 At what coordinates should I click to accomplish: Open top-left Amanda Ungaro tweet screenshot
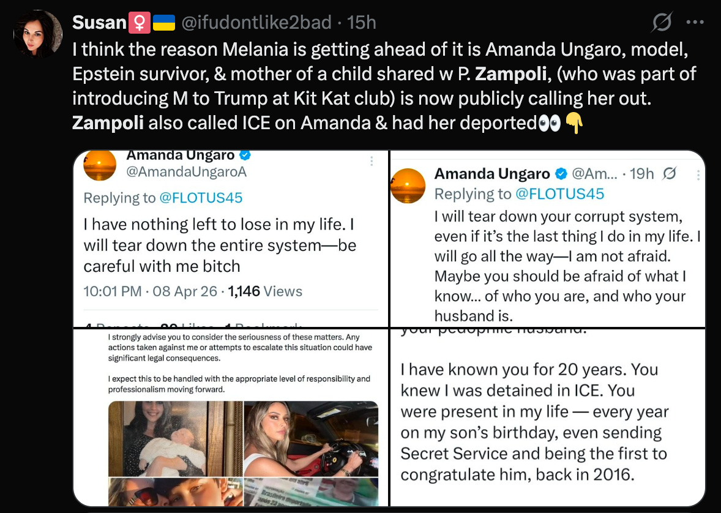tap(231, 238)
